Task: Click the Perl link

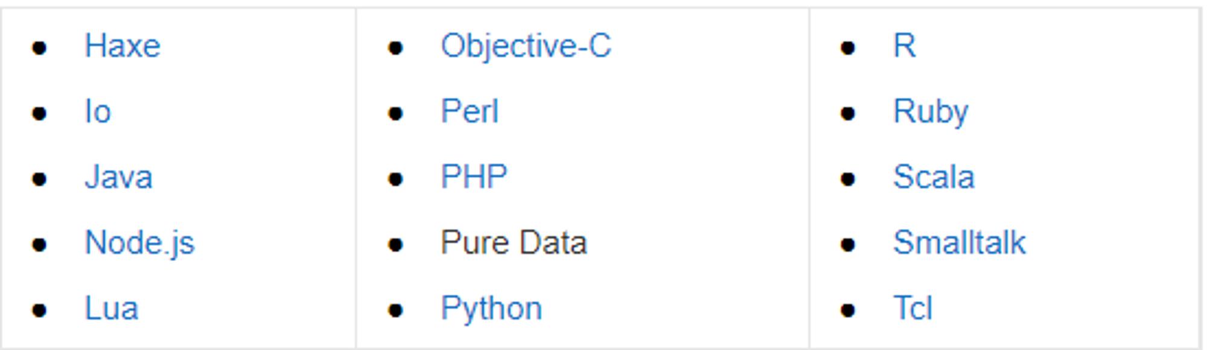Action: (x=470, y=111)
